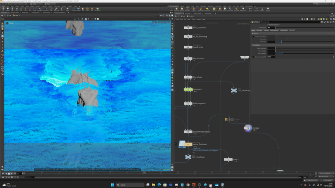Open the File menu
The height and width of the screenshot is (188, 335).
3,4
